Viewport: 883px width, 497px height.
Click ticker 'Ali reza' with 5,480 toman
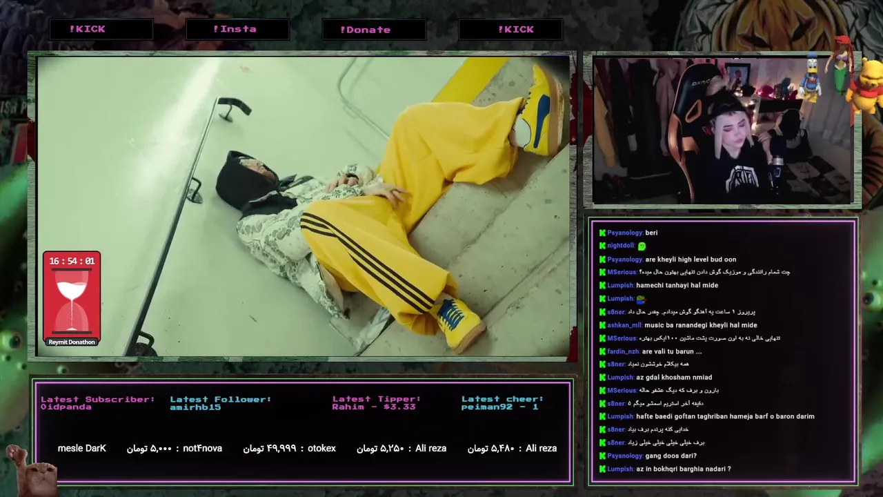coord(541,448)
